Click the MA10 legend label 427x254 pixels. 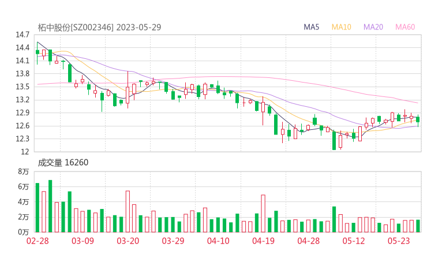[x=341, y=27]
